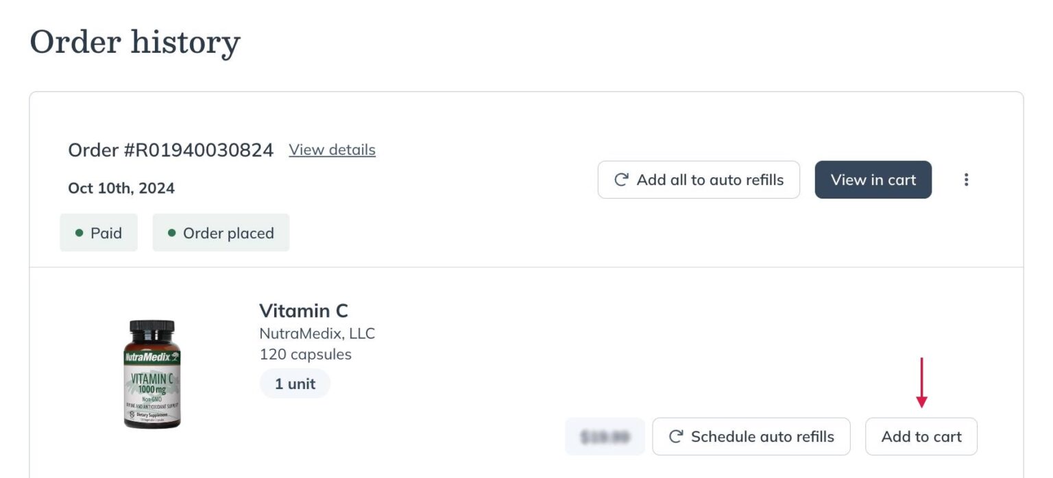This screenshot has width=1053, height=478.
Task: Click the blurred price tag
Action: 605,437
